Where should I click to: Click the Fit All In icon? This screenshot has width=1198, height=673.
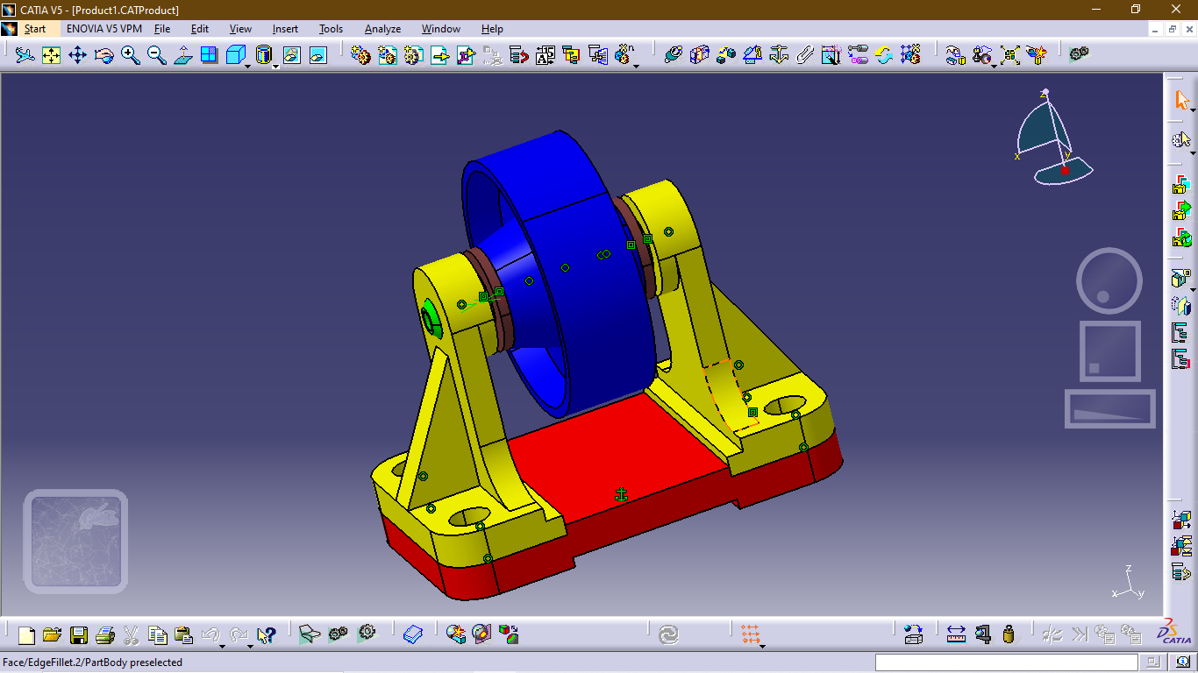[52, 54]
